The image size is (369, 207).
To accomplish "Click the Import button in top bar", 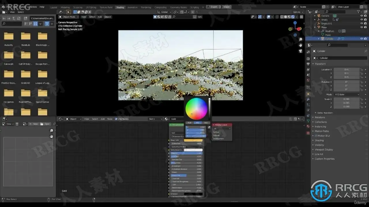I will point(226,7).
